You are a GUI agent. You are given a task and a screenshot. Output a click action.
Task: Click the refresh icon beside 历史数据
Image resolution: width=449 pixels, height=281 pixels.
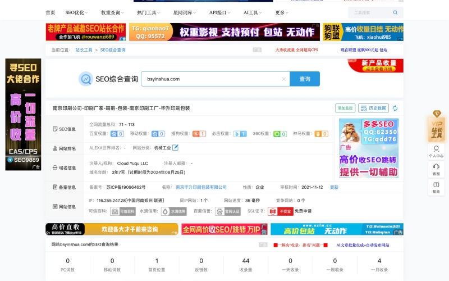395,108
